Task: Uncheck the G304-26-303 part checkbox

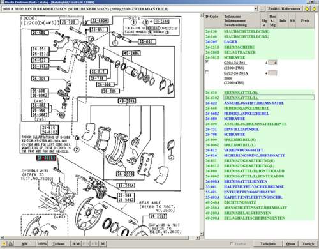Action: [x=207, y=62]
